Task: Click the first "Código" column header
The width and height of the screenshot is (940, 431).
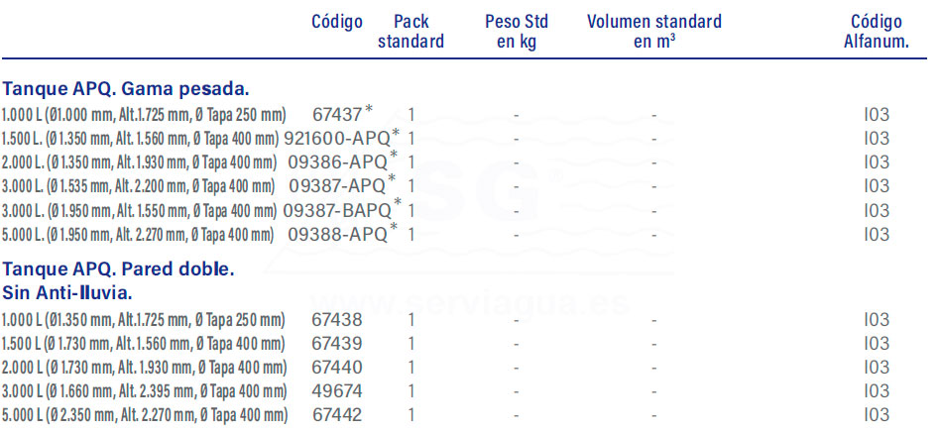Action: point(337,22)
